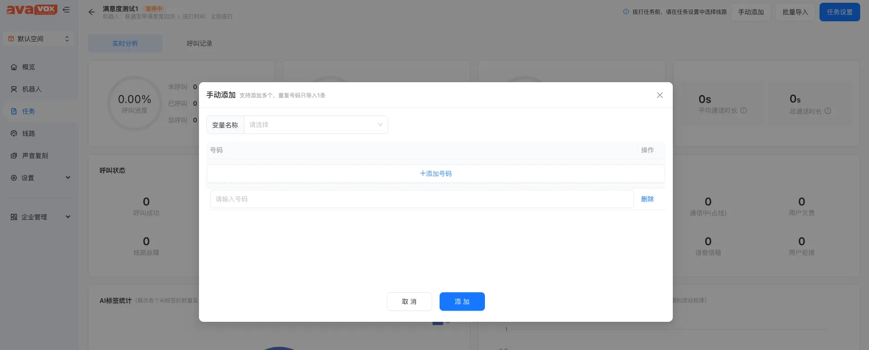
Task: Click info icon beside 总通话时长
Action: pos(828,111)
